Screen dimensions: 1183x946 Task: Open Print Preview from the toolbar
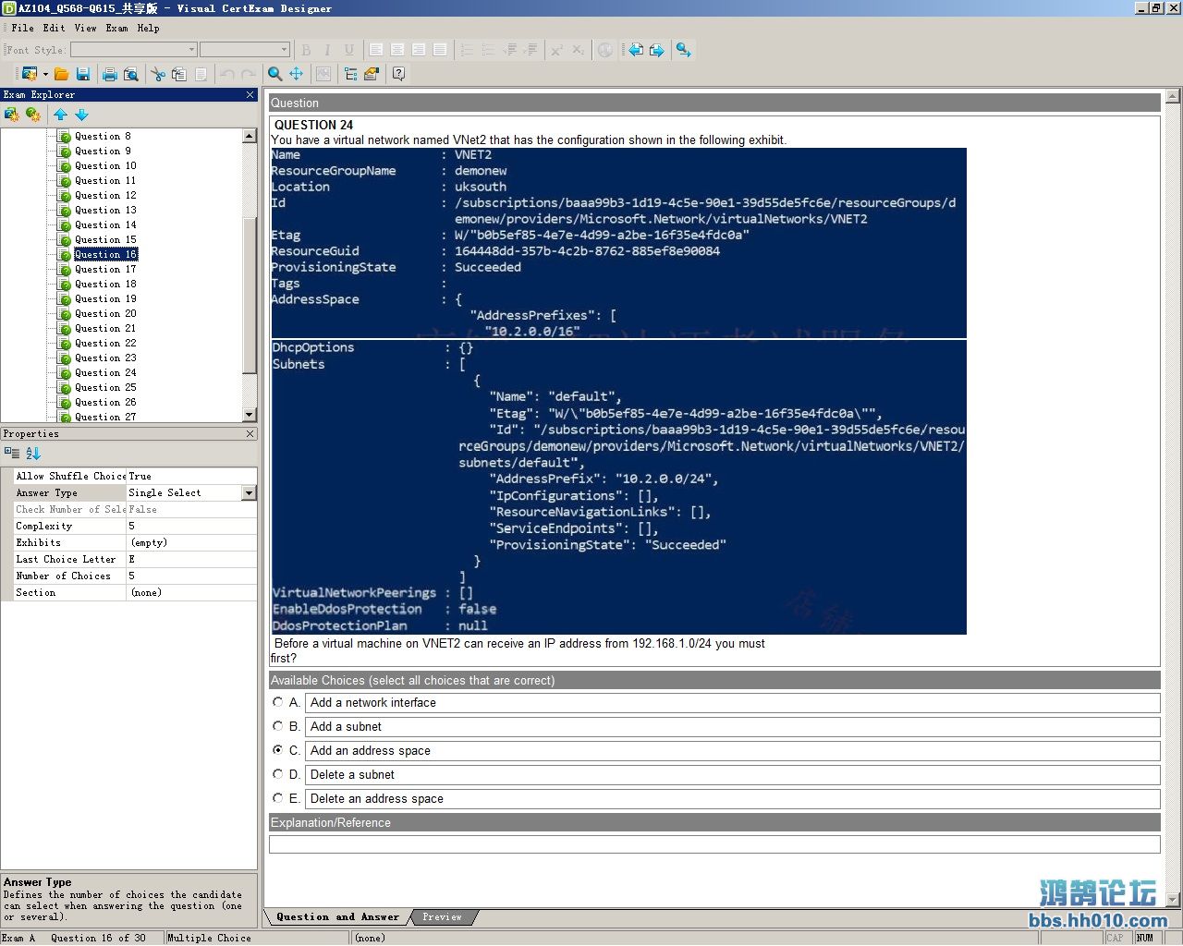pos(131,74)
